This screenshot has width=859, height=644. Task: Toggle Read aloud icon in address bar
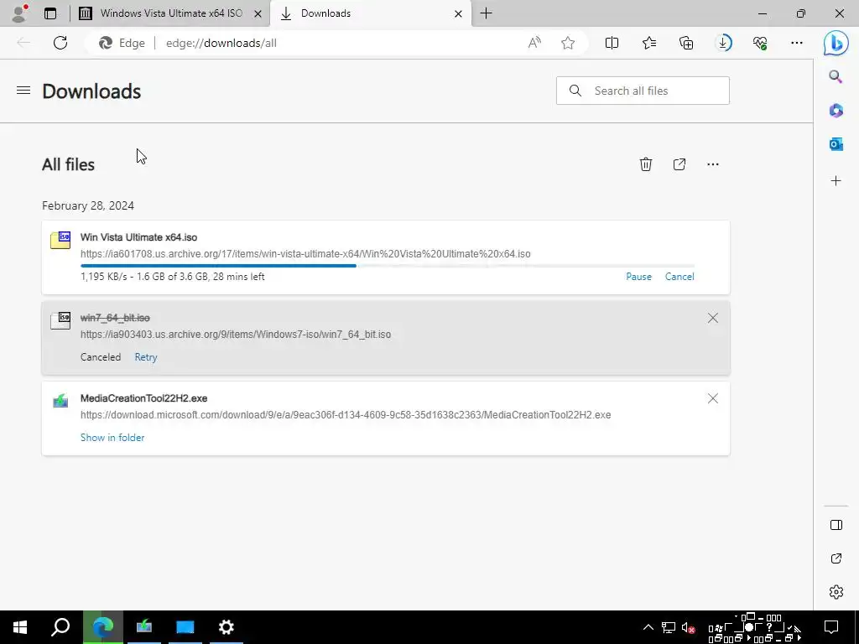coord(534,43)
